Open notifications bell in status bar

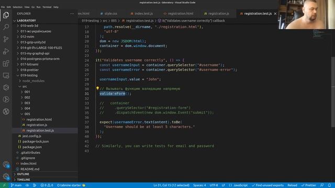[x=329, y=185]
